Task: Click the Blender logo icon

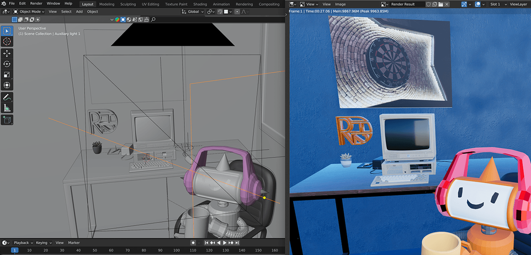Action: [4, 3]
